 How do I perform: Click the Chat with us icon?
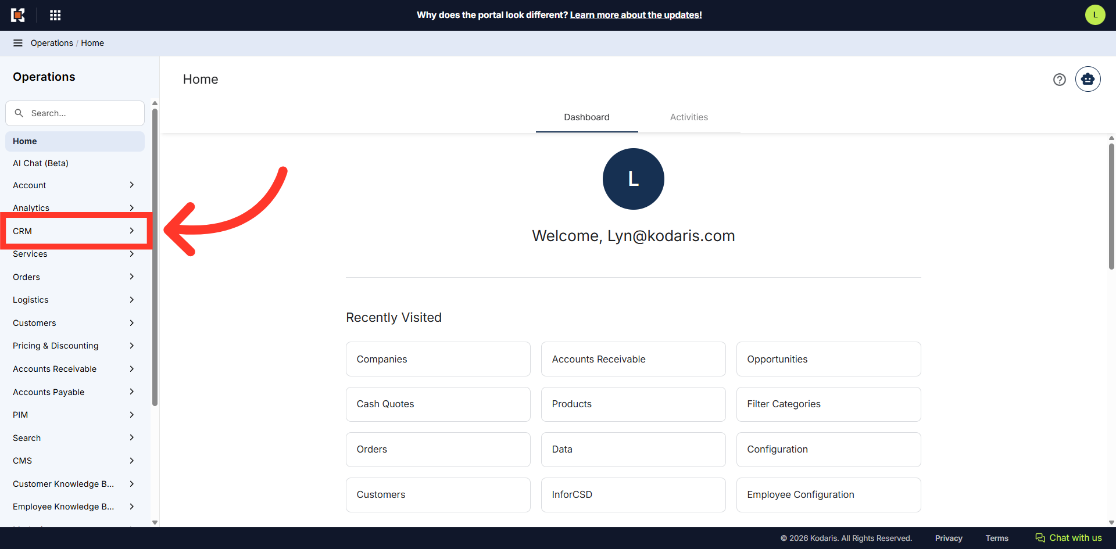click(1040, 538)
